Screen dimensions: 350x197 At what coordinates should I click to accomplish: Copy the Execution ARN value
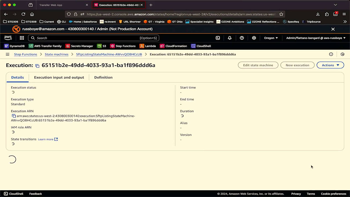point(14,116)
